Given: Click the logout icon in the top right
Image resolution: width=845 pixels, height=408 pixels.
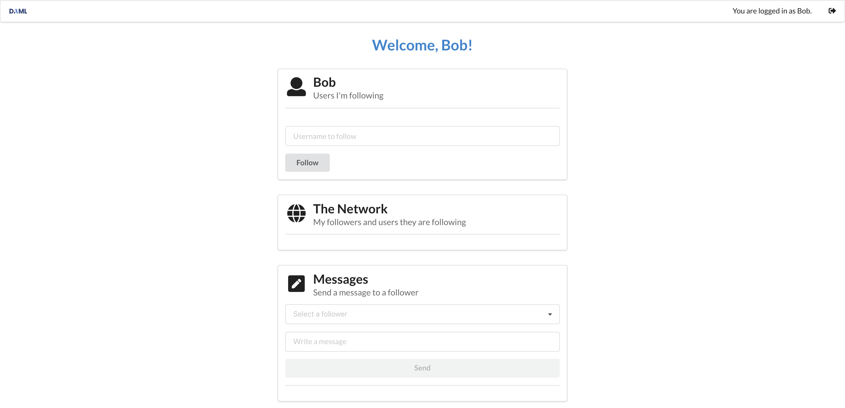Looking at the screenshot, I should click(833, 11).
